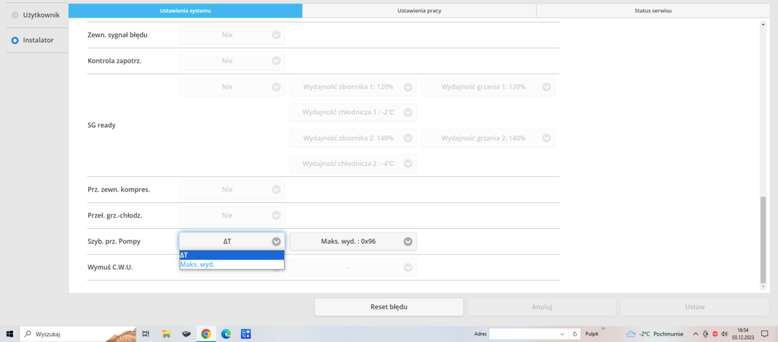
Task: Open the volume speaker icon in tray
Action: (725, 334)
